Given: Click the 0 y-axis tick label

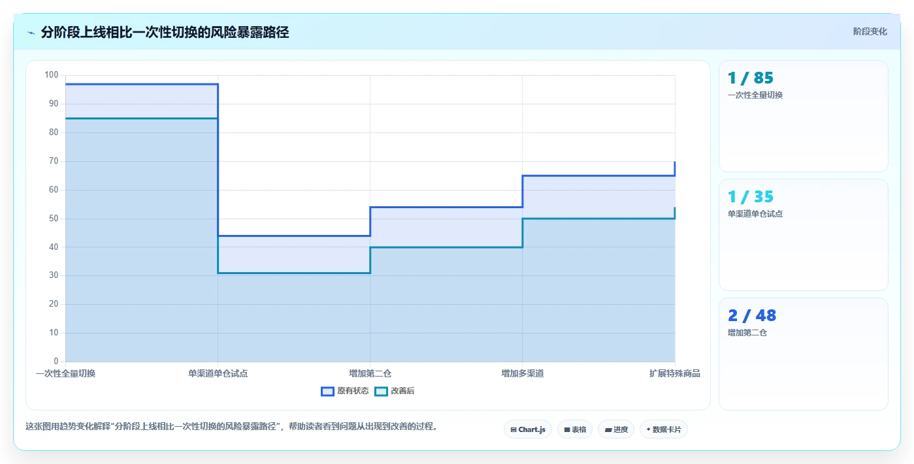Looking at the screenshot, I should 56,362.
